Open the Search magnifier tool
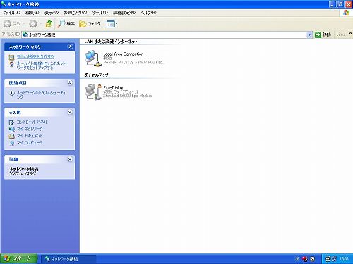Image resolution: width=353 pixels, height=264 pixels. pyautogui.click(x=66, y=23)
